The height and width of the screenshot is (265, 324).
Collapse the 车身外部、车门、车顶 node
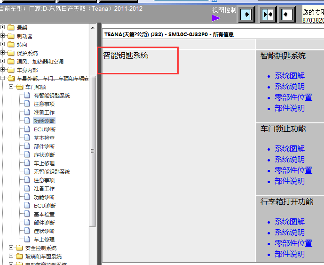(x=2, y=78)
